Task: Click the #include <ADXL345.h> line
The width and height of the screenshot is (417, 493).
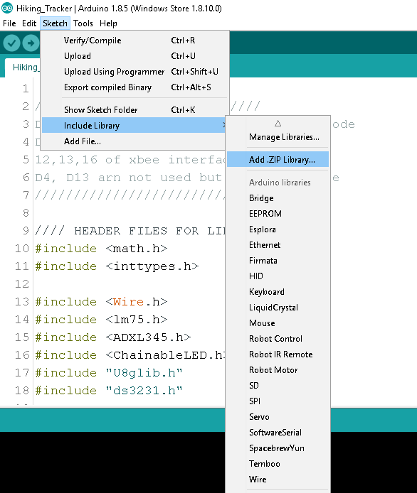Action: point(113,337)
